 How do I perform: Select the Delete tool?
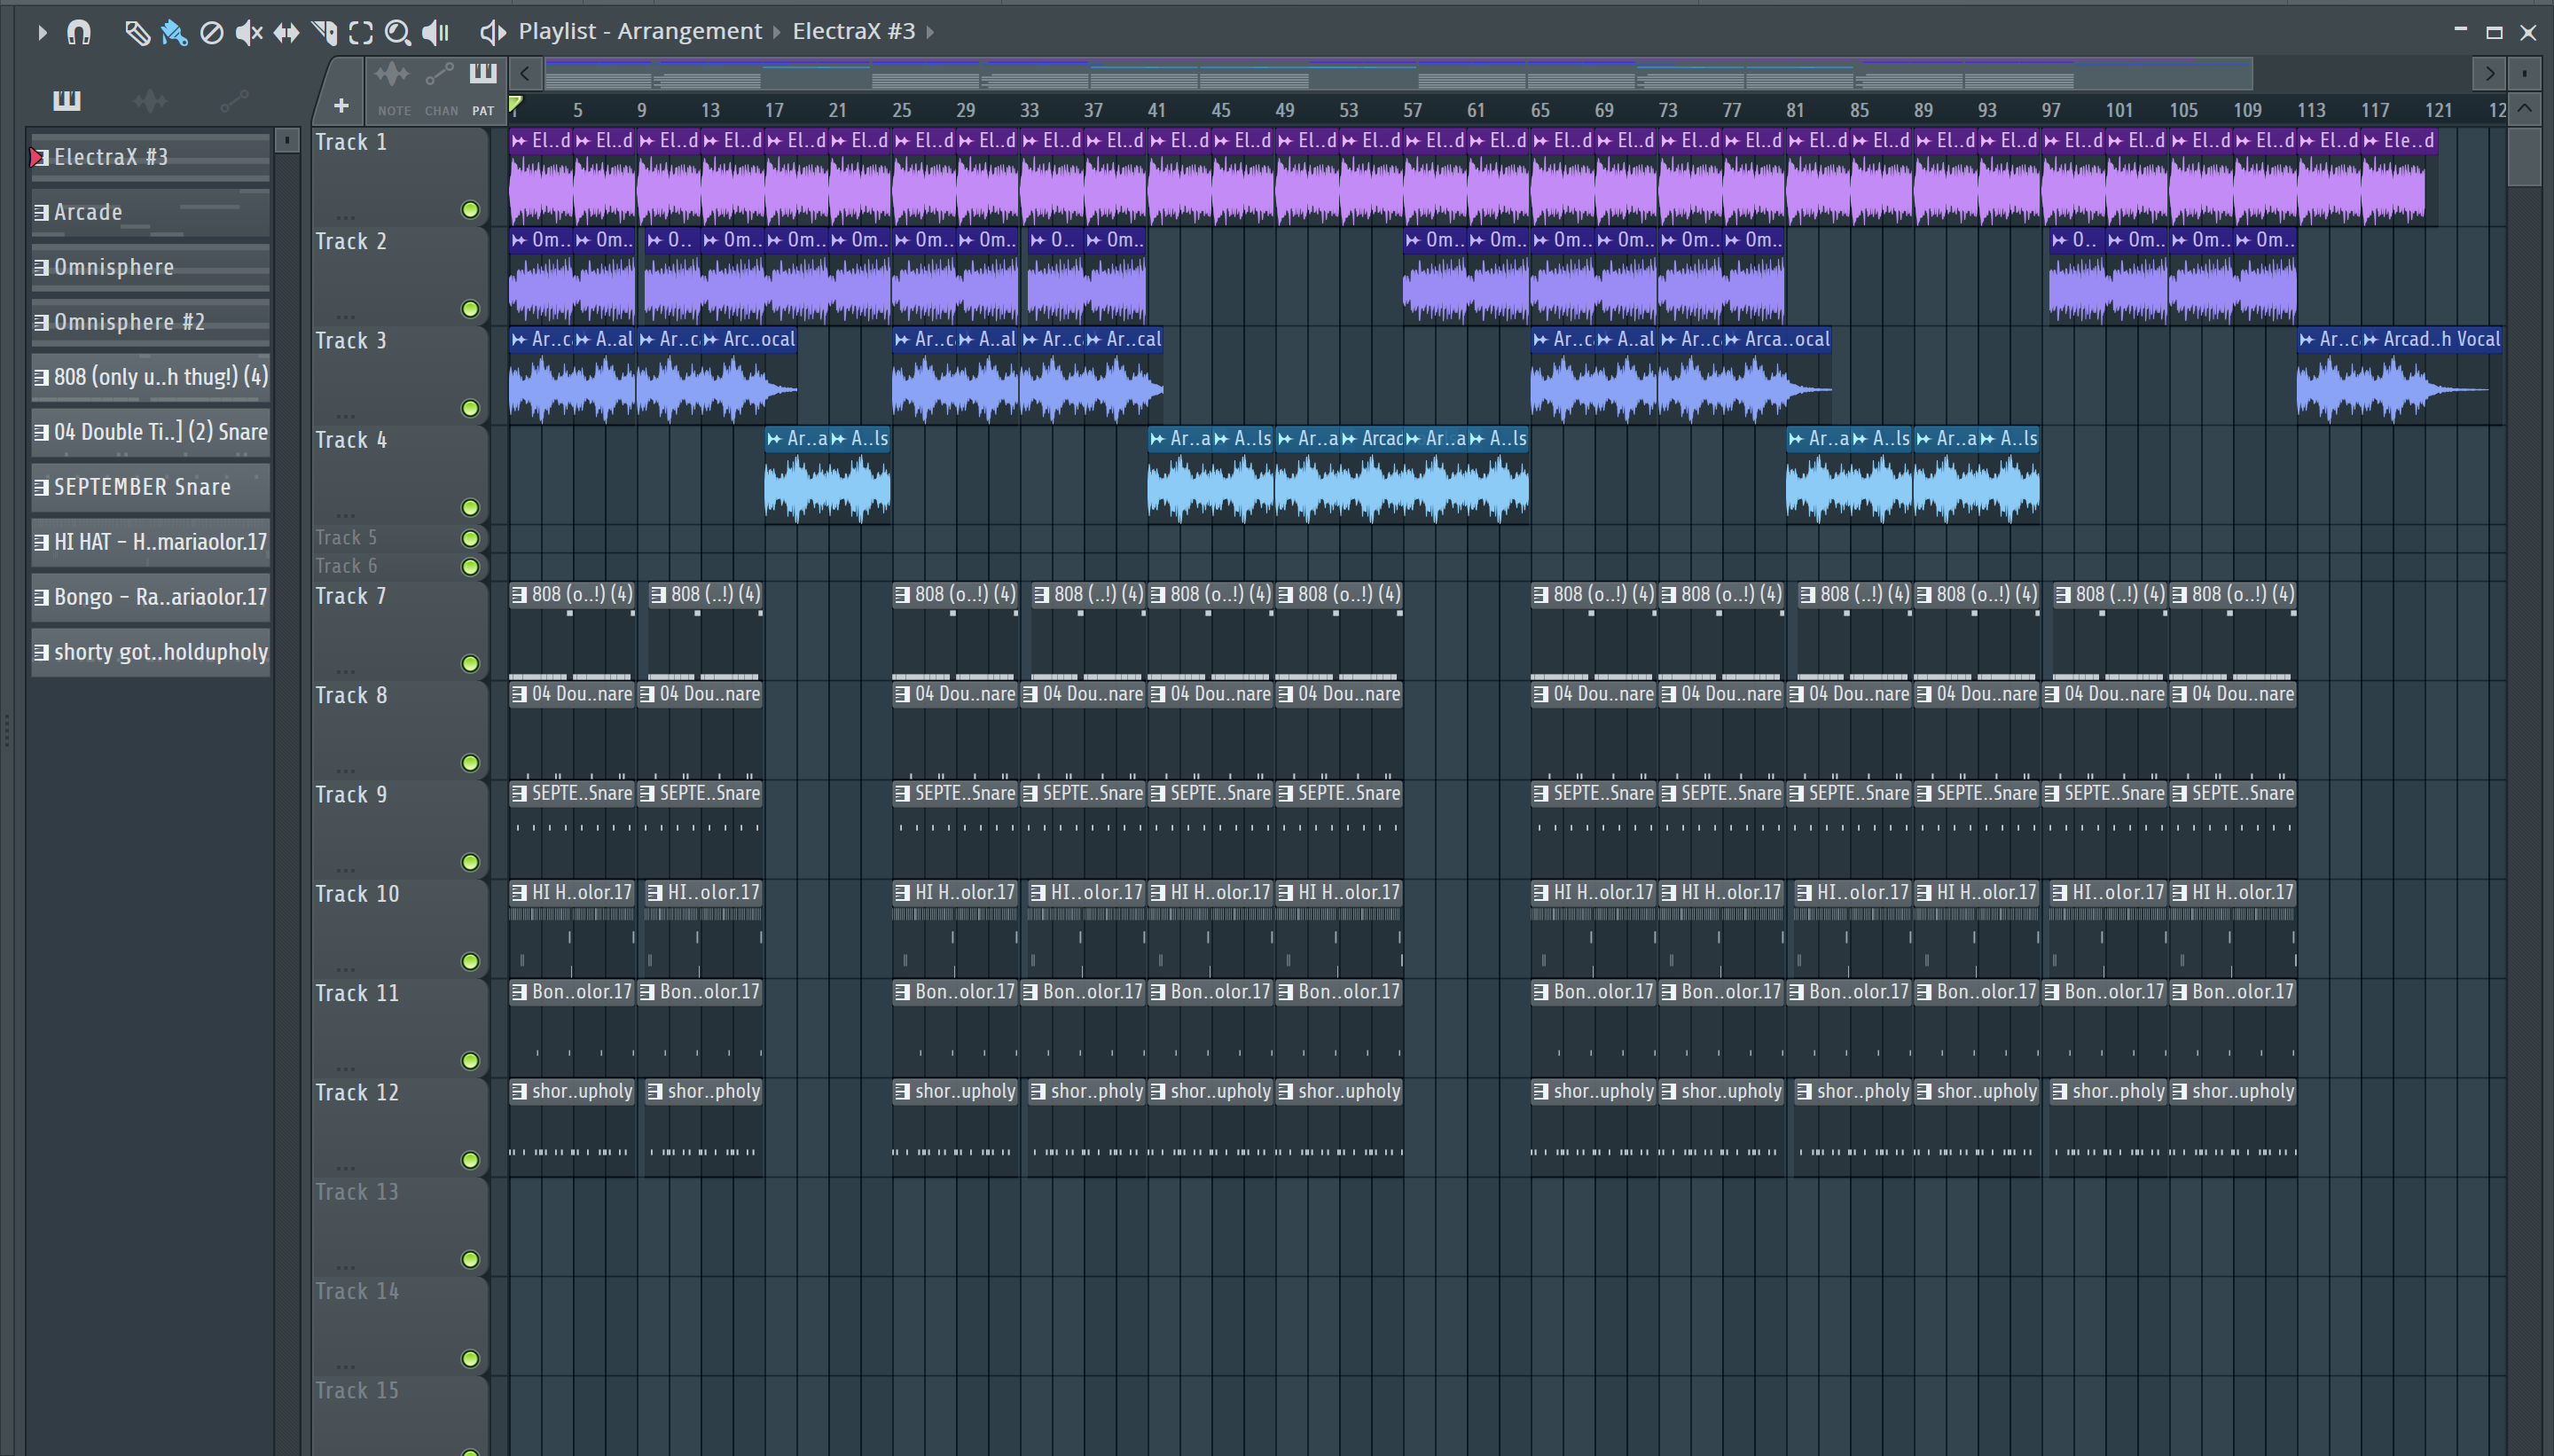[x=211, y=32]
